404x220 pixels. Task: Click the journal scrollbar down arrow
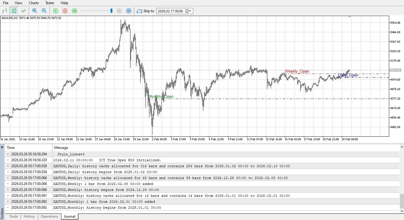[x=402, y=211]
